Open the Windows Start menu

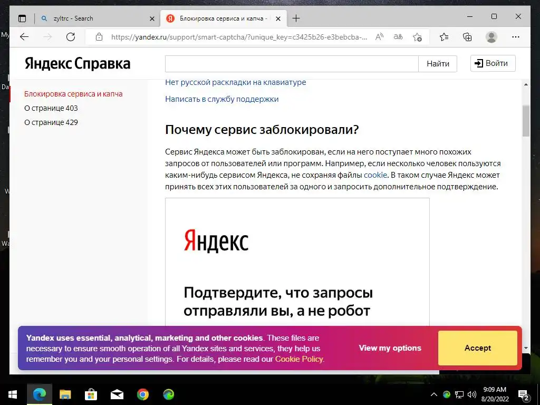coord(13,394)
